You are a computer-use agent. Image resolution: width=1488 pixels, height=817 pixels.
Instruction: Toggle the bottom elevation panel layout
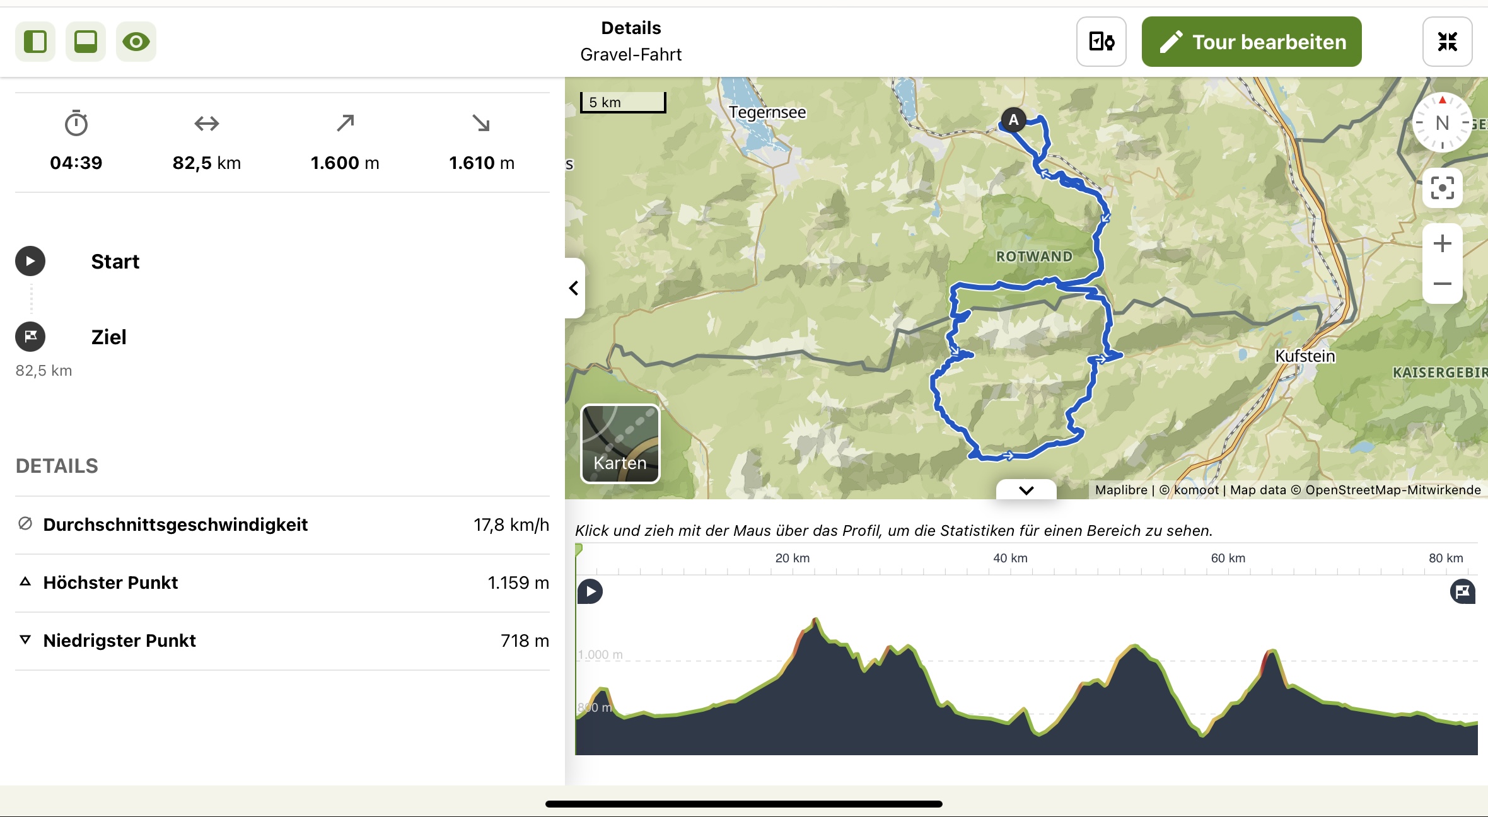pos(86,42)
